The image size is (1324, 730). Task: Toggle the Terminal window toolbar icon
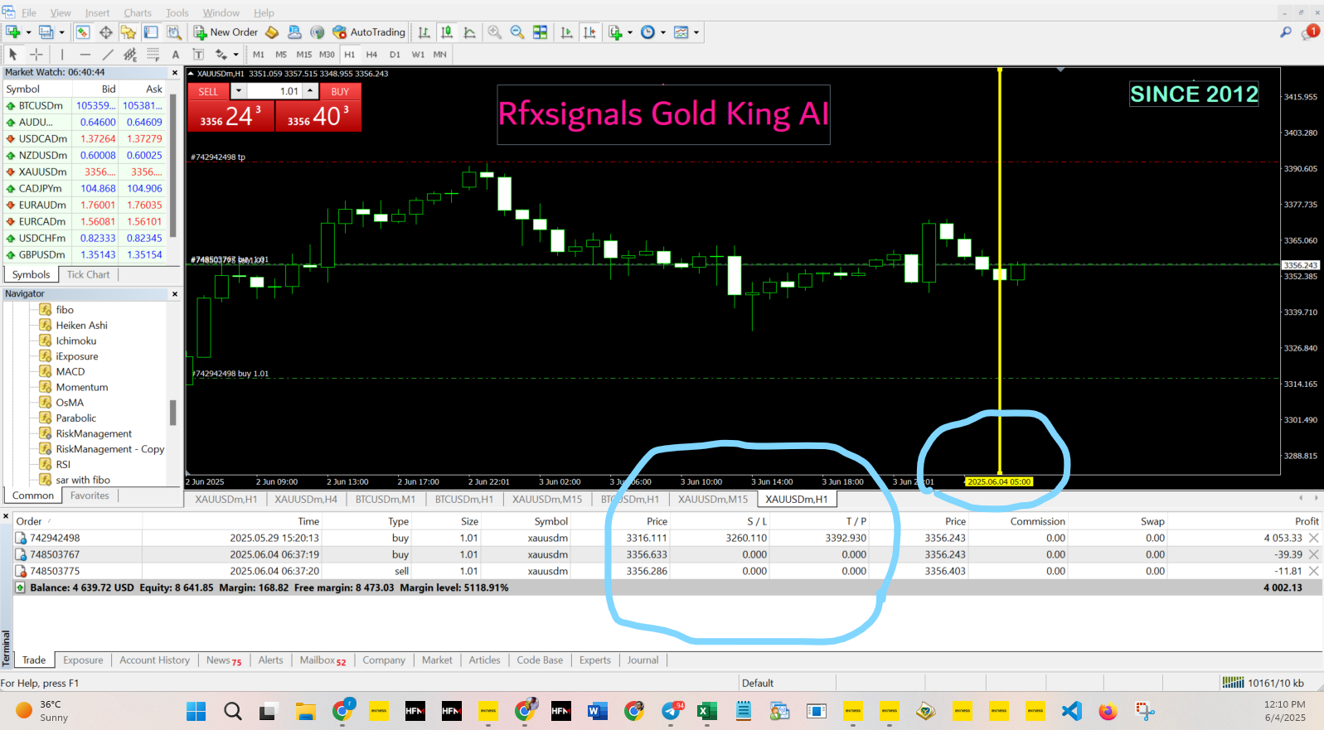pyautogui.click(x=151, y=32)
